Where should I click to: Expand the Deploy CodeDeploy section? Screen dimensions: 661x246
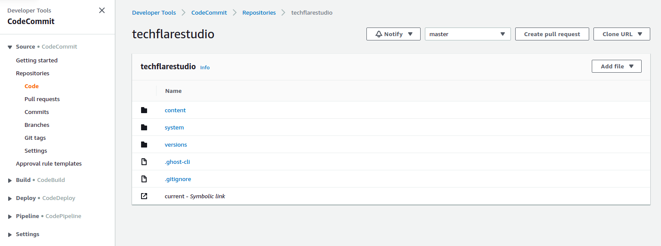pyautogui.click(x=10, y=198)
